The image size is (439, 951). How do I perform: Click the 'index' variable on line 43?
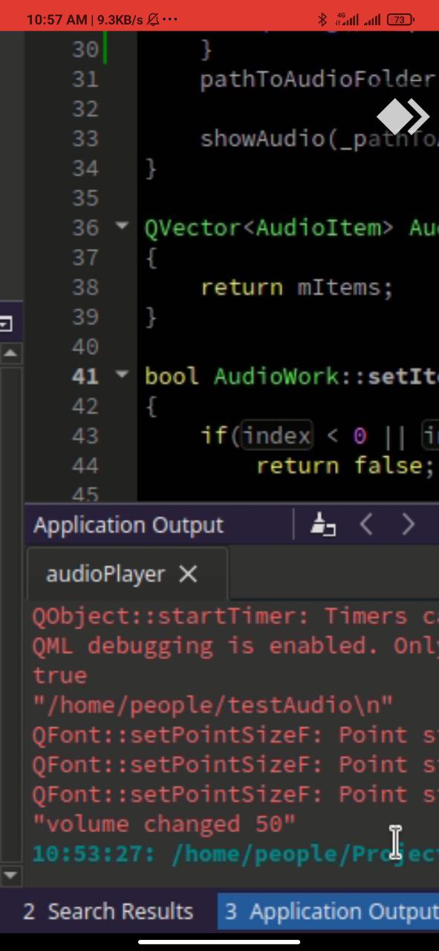(276, 436)
